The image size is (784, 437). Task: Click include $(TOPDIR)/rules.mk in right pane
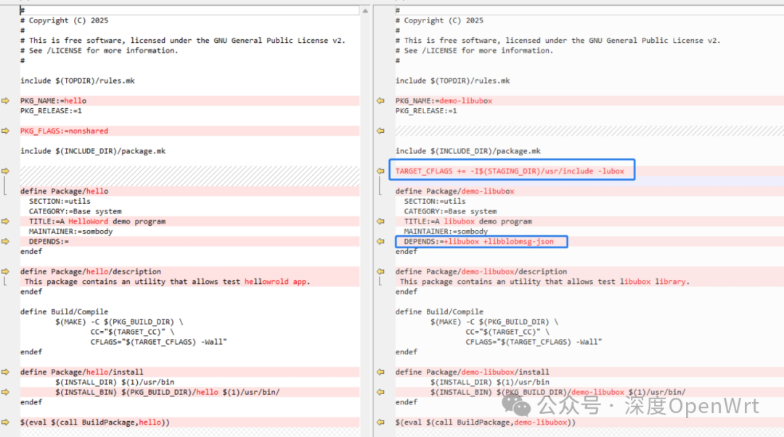(x=452, y=81)
